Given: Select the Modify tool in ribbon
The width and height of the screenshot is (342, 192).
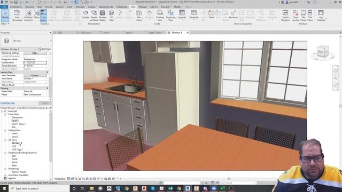Looking at the screenshot, I should 5,15.
